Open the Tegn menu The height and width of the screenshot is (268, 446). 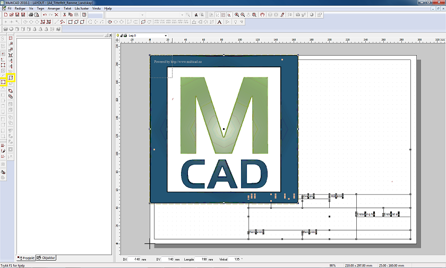pos(40,8)
